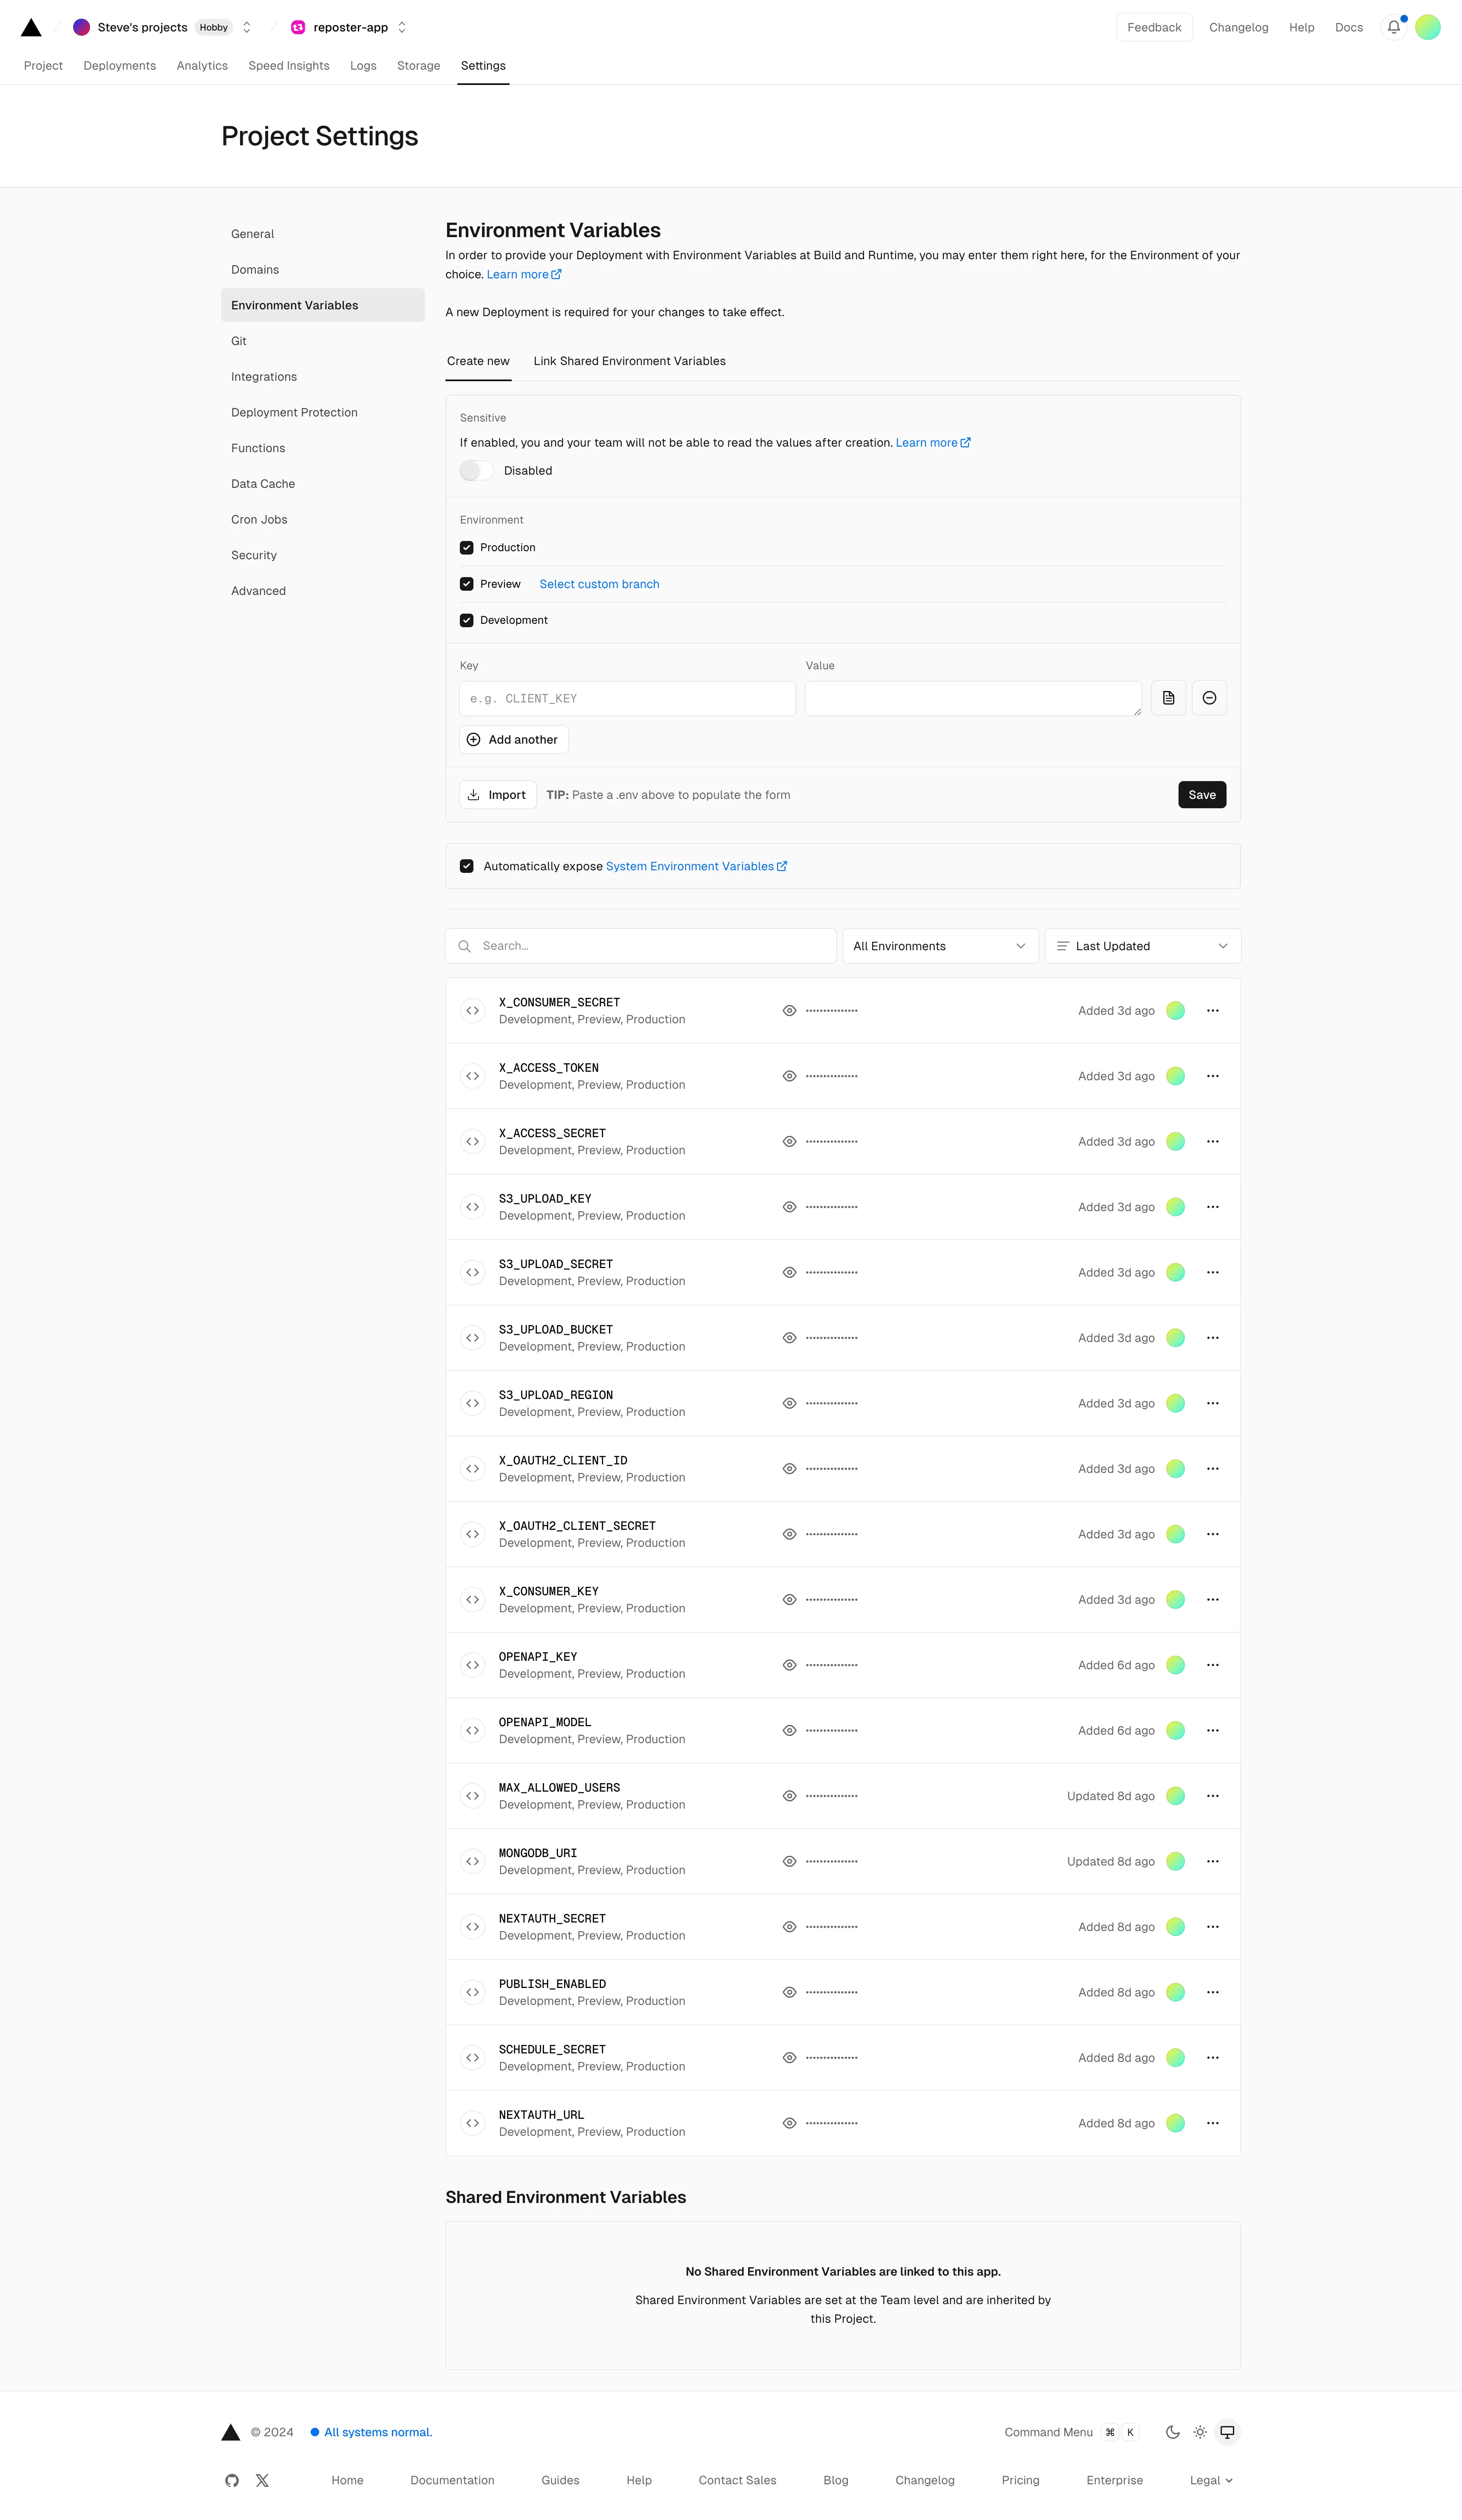Open the All Environments filter dropdown

[x=940, y=946]
